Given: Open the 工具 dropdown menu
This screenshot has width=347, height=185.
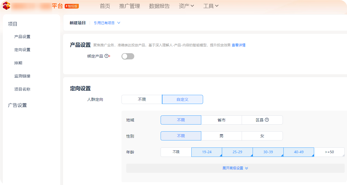Looking at the screenshot, I should click(x=211, y=6).
